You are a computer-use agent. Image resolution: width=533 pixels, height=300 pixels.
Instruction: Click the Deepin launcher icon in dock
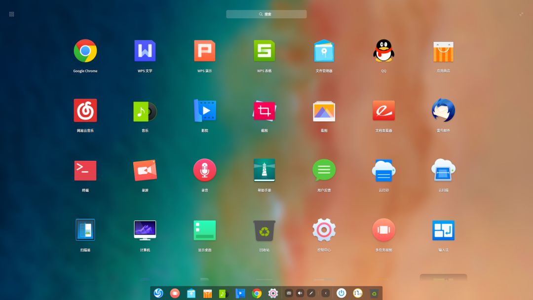158,293
